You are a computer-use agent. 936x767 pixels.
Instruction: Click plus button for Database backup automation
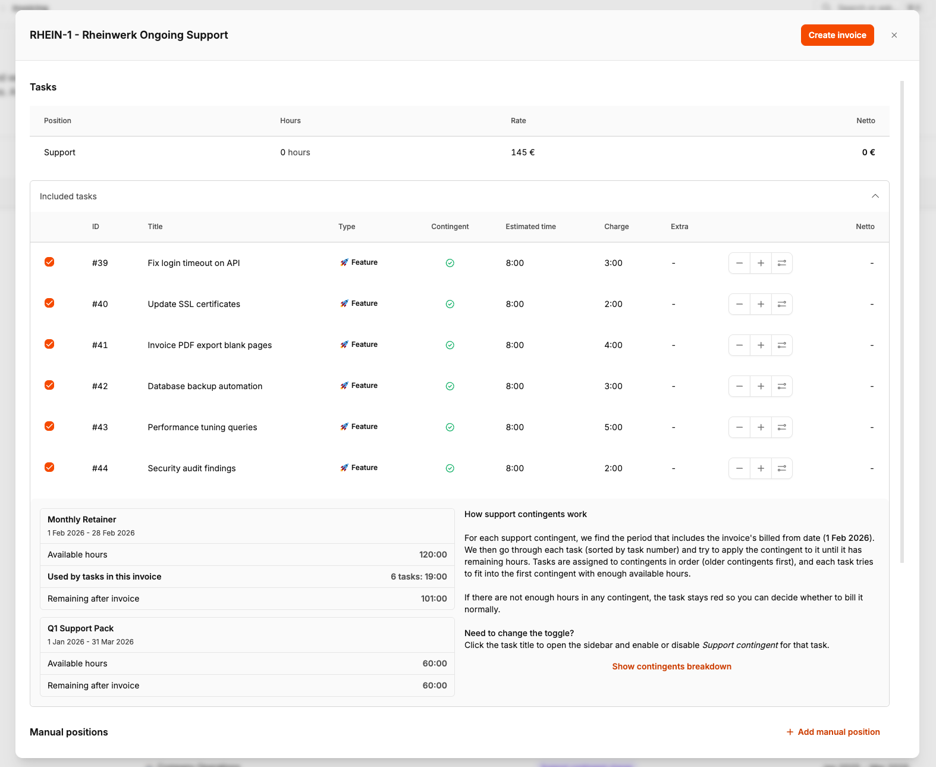coord(761,386)
